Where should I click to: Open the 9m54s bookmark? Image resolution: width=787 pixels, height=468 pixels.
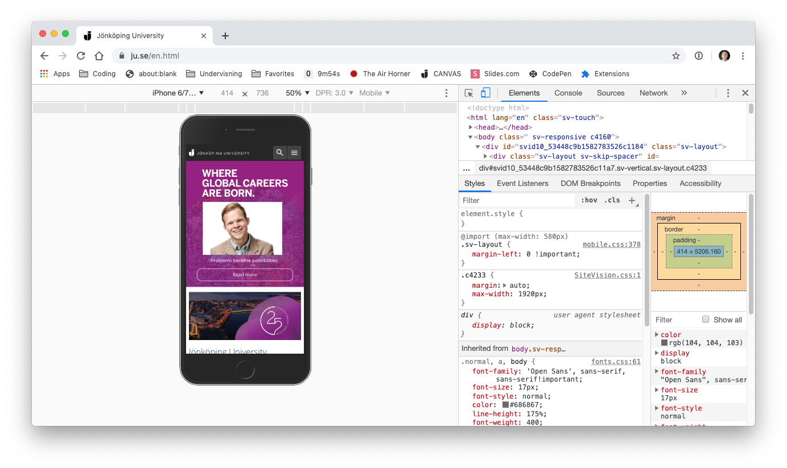click(x=322, y=74)
